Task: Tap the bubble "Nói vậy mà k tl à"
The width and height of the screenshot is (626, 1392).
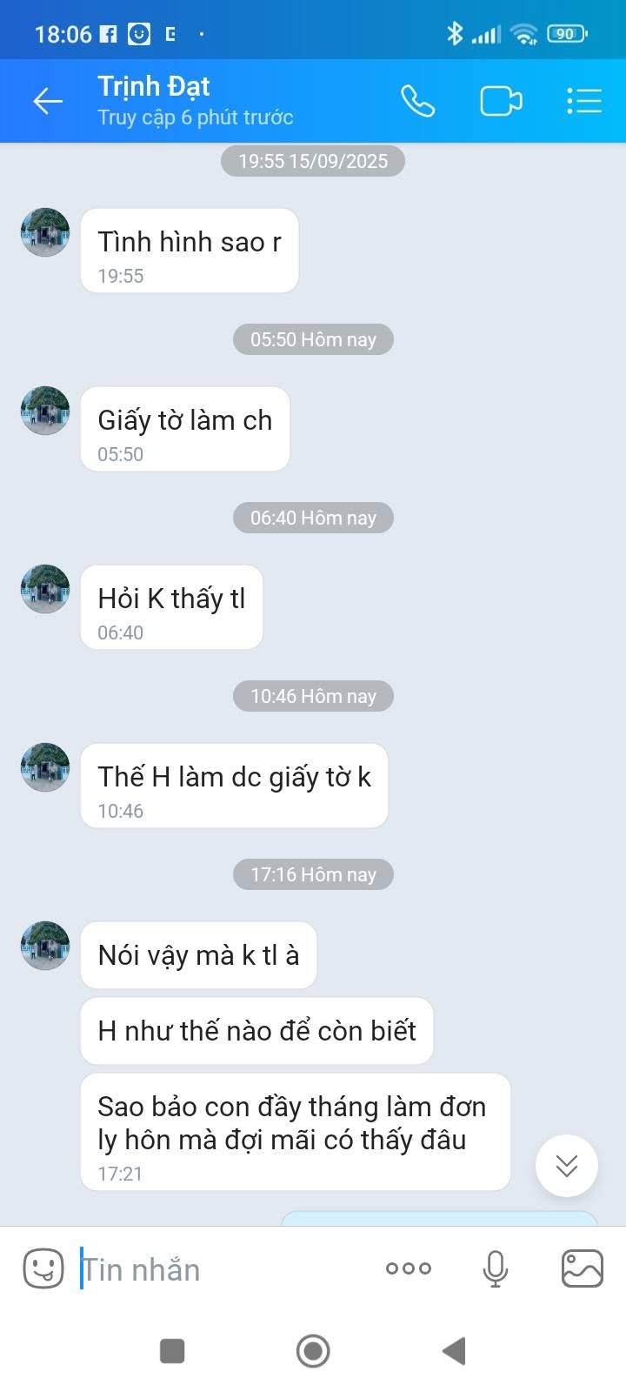Action: 198,955
